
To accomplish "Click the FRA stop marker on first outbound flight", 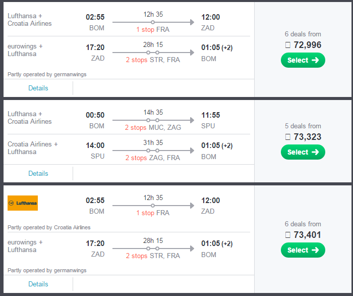I will [153, 22].
